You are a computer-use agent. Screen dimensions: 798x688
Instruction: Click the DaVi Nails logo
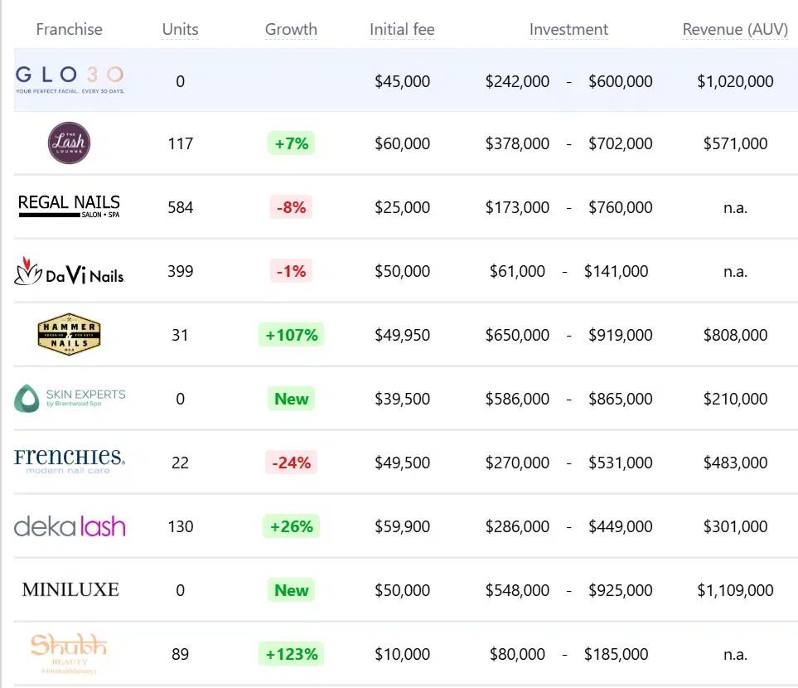69,271
